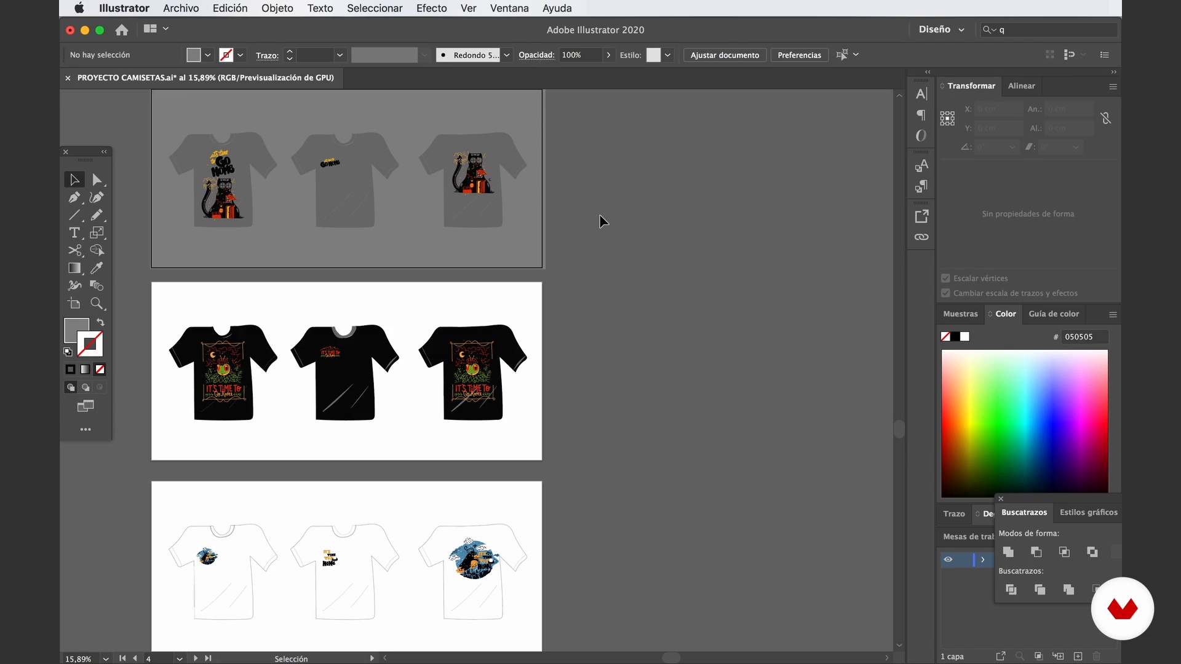
Task: Select the Blend tool in toolbox
Action: (97, 285)
